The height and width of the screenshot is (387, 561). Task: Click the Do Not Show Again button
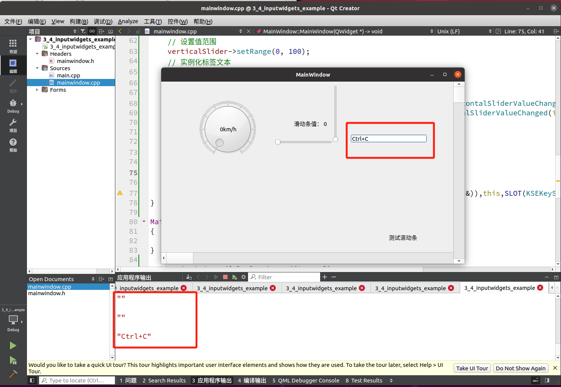click(521, 368)
